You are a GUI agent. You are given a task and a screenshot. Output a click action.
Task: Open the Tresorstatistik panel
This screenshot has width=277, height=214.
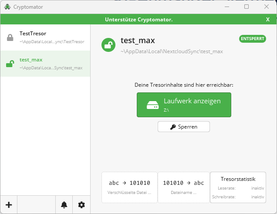[238, 187]
